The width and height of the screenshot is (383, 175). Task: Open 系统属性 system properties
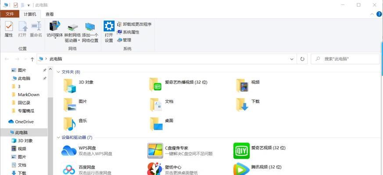pos(128,32)
